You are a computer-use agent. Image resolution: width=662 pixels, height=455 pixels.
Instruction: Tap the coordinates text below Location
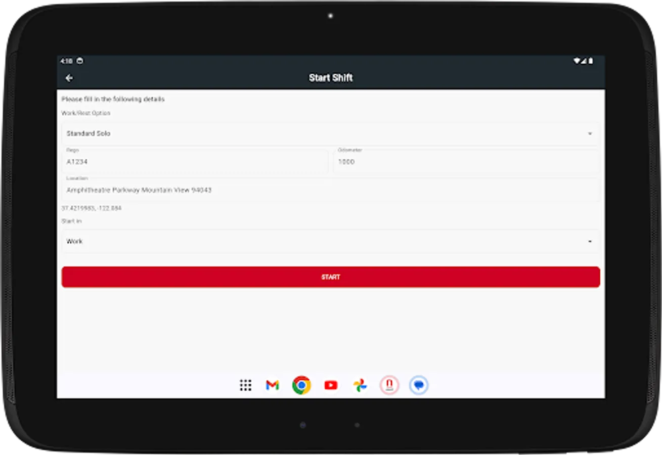coord(91,208)
